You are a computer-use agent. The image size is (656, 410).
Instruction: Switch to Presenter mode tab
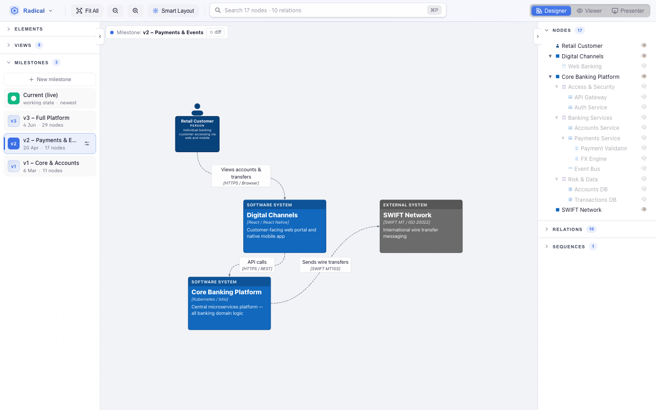click(x=628, y=10)
